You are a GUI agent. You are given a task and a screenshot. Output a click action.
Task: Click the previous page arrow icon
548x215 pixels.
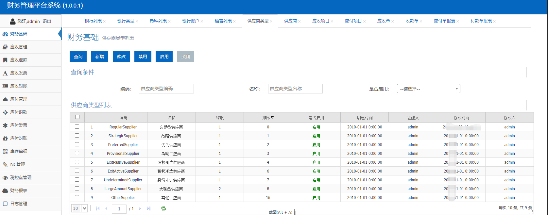(x=106, y=208)
